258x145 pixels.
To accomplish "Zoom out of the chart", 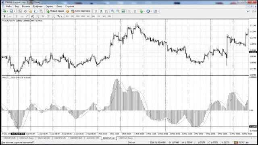I will click(118, 11).
